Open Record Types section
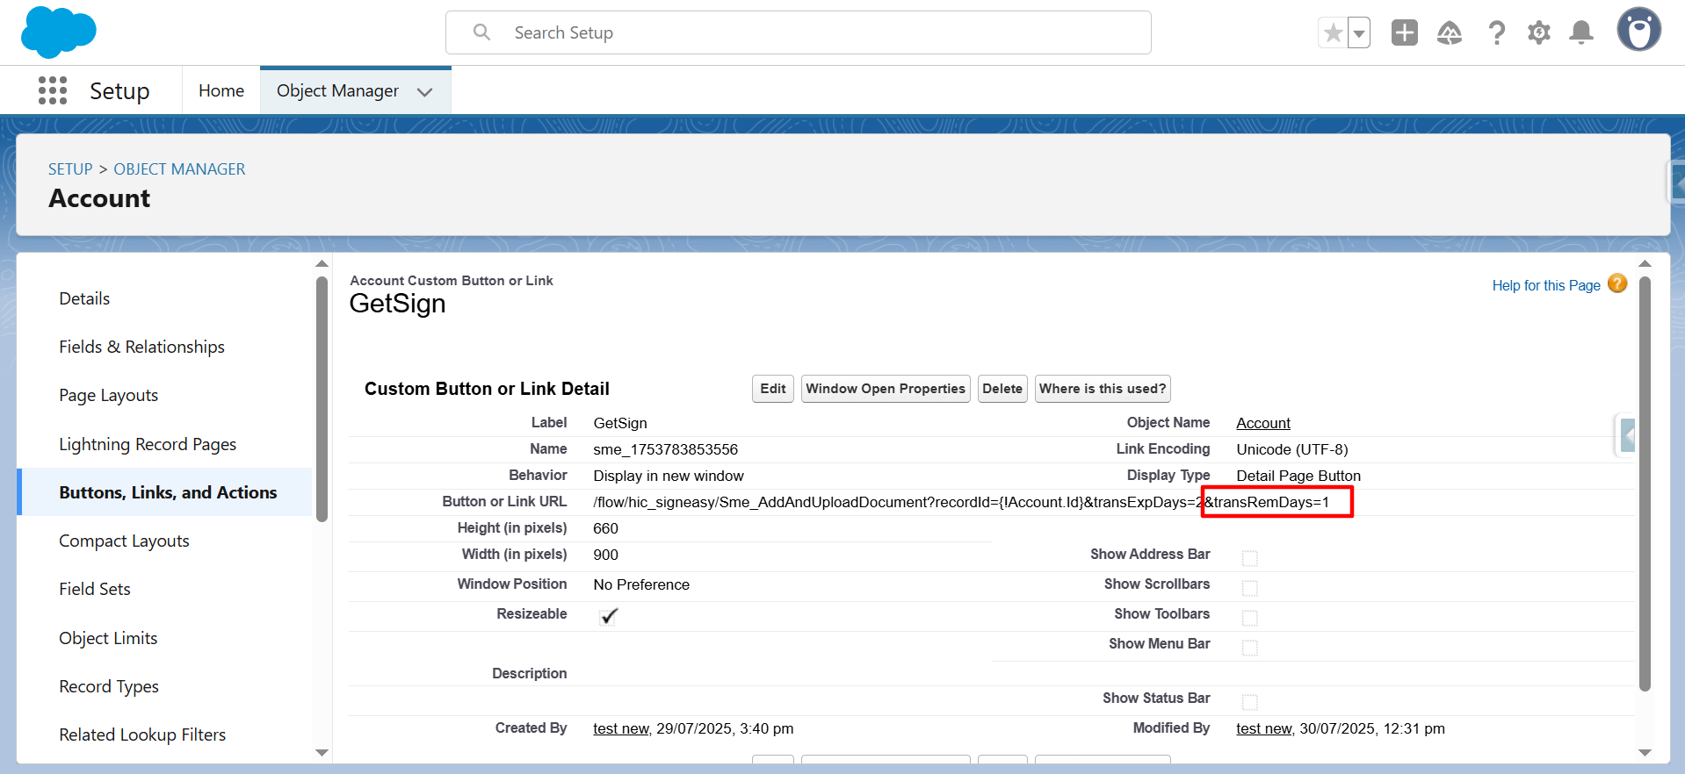Screen dimensions: 1685x774 click(x=109, y=686)
